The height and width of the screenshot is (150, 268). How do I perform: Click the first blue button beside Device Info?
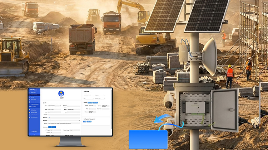(50, 127)
